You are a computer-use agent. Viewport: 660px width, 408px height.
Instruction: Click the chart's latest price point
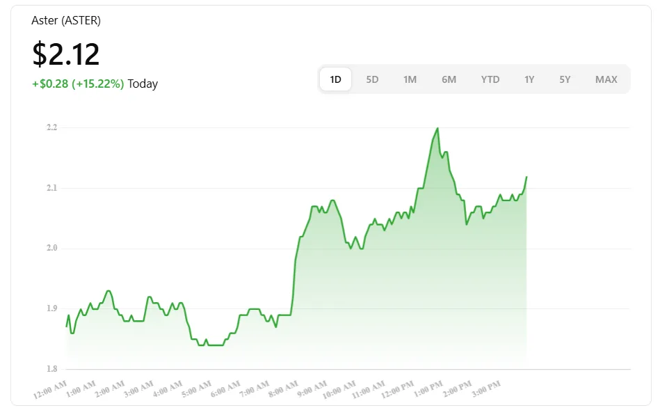[526, 178]
